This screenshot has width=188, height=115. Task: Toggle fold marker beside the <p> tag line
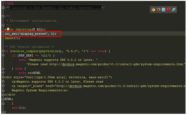point(3,82)
